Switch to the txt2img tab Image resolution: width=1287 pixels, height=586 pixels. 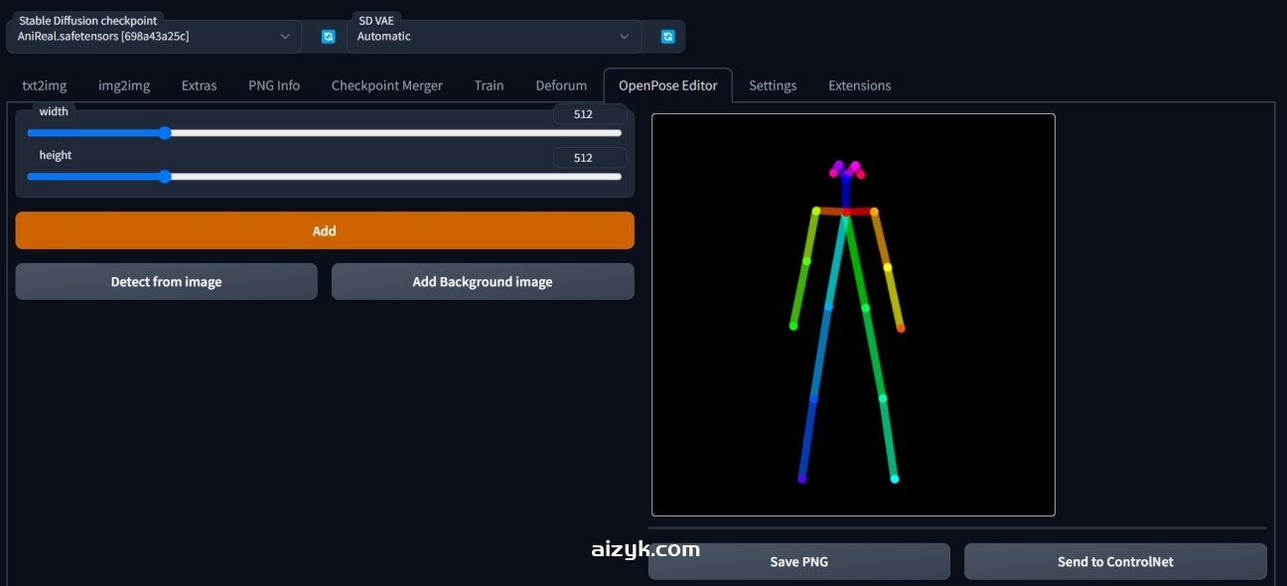point(45,85)
